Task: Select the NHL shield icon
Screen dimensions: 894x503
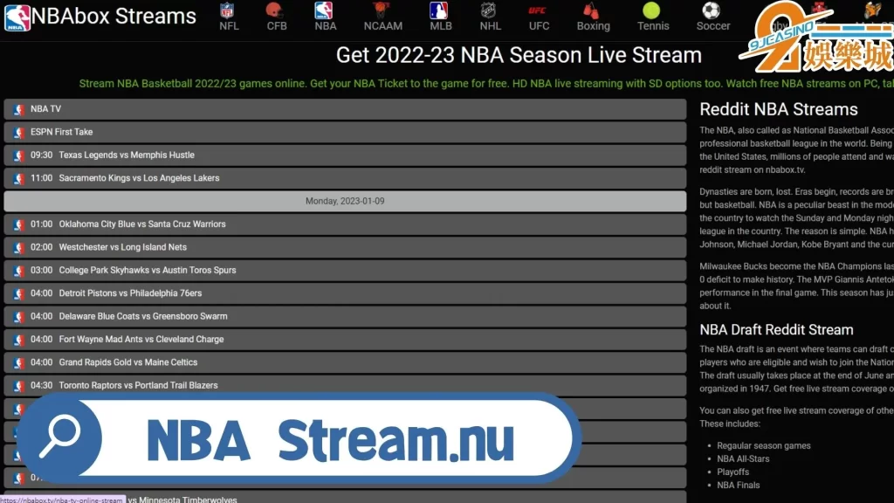Action: point(490,10)
